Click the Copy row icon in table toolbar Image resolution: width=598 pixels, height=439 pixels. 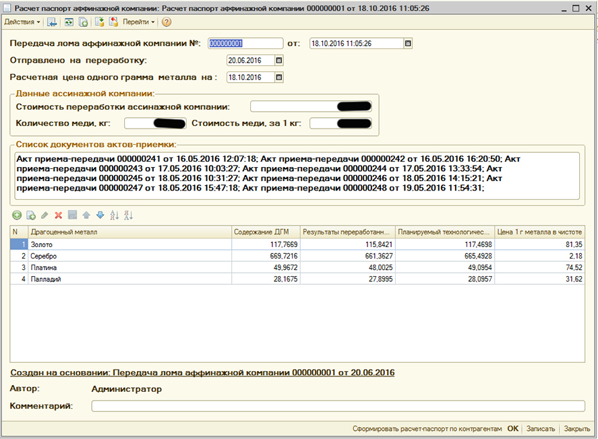click(x=31, y=215)
